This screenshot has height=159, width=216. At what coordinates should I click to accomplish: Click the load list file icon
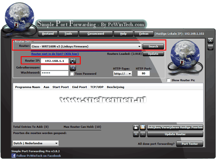143,127
